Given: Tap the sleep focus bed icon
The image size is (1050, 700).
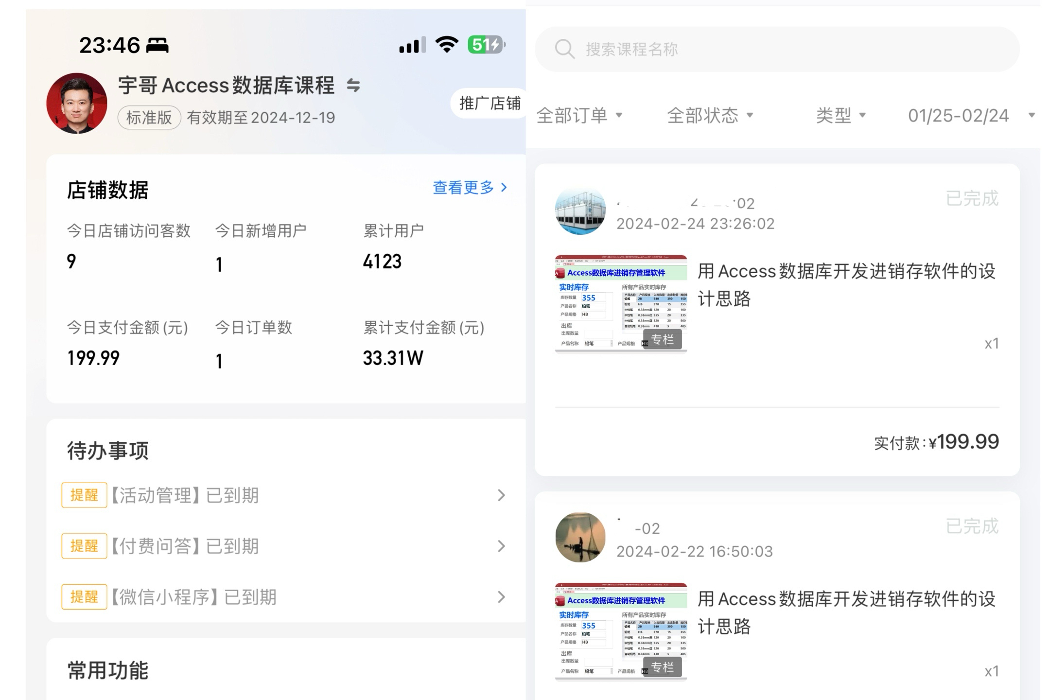Looking at the screenshot, I should pos(157,45).
